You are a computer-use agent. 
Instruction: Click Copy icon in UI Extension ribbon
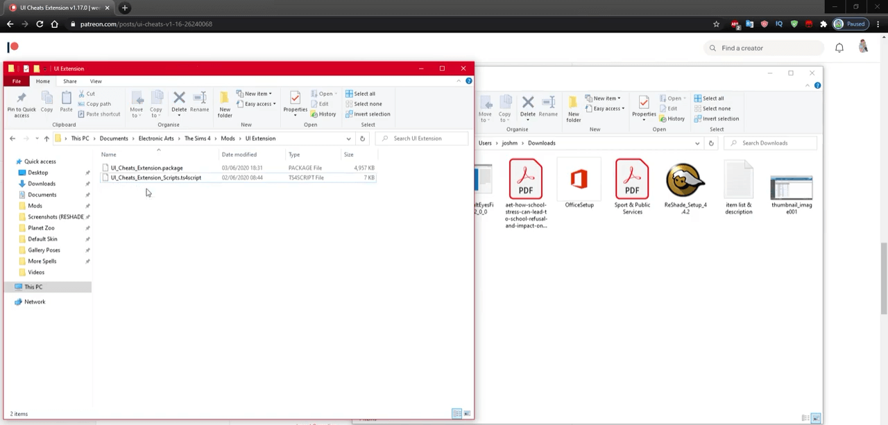coord(46,102)
